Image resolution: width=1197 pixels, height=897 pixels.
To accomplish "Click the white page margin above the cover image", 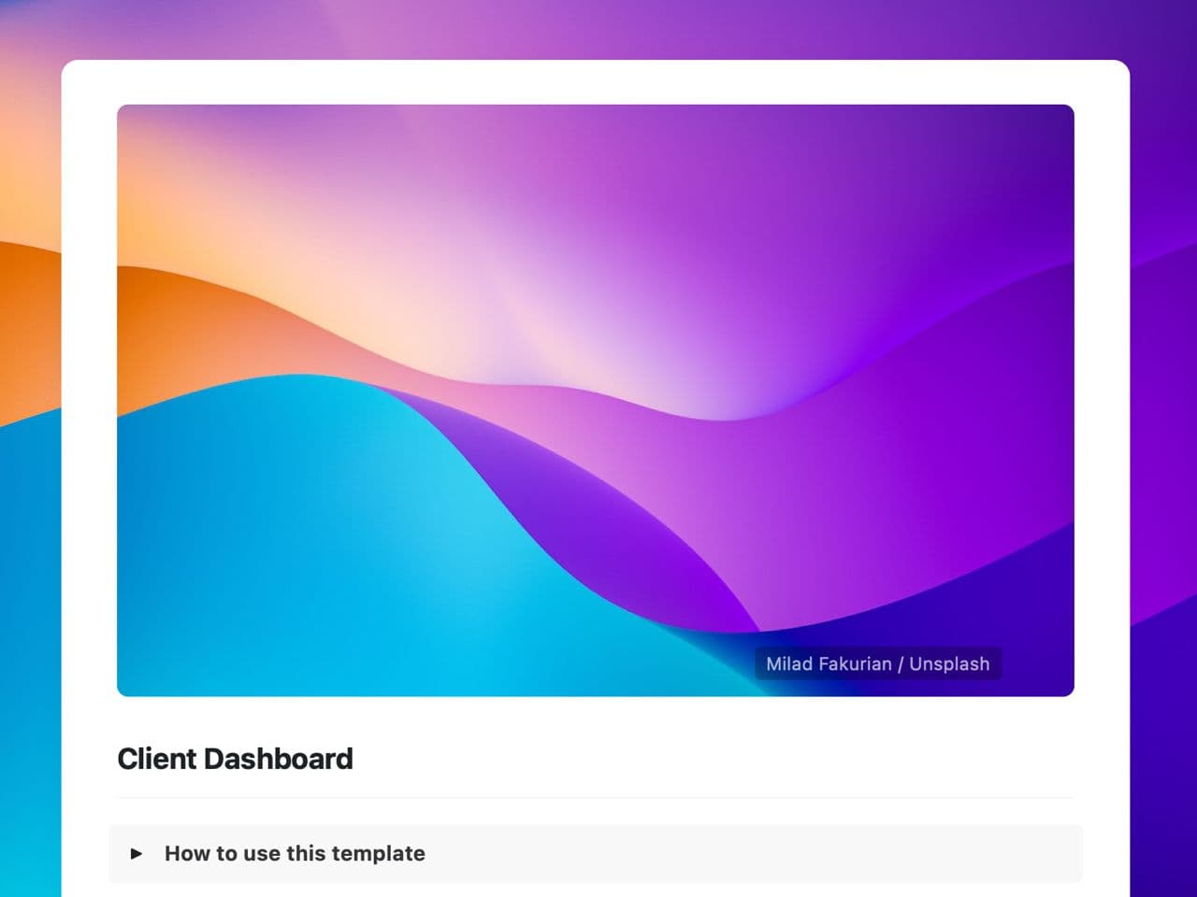I will click(x=595, y=82).
